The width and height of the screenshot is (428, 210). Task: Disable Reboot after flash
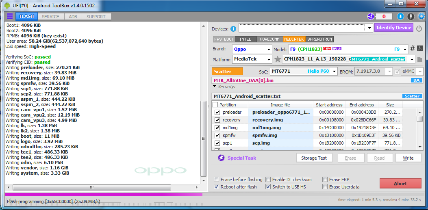point(217,187)
